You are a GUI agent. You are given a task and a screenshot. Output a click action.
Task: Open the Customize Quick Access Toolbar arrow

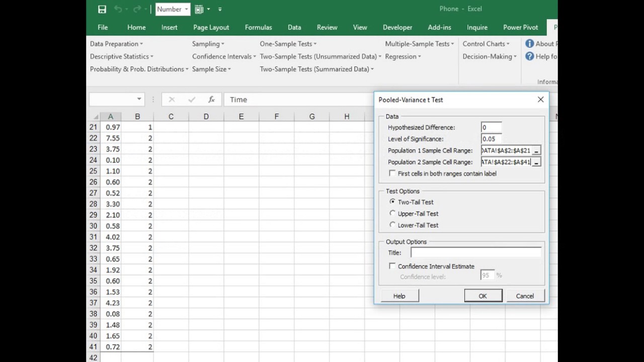pyautogui.click(x=220, y=9)
